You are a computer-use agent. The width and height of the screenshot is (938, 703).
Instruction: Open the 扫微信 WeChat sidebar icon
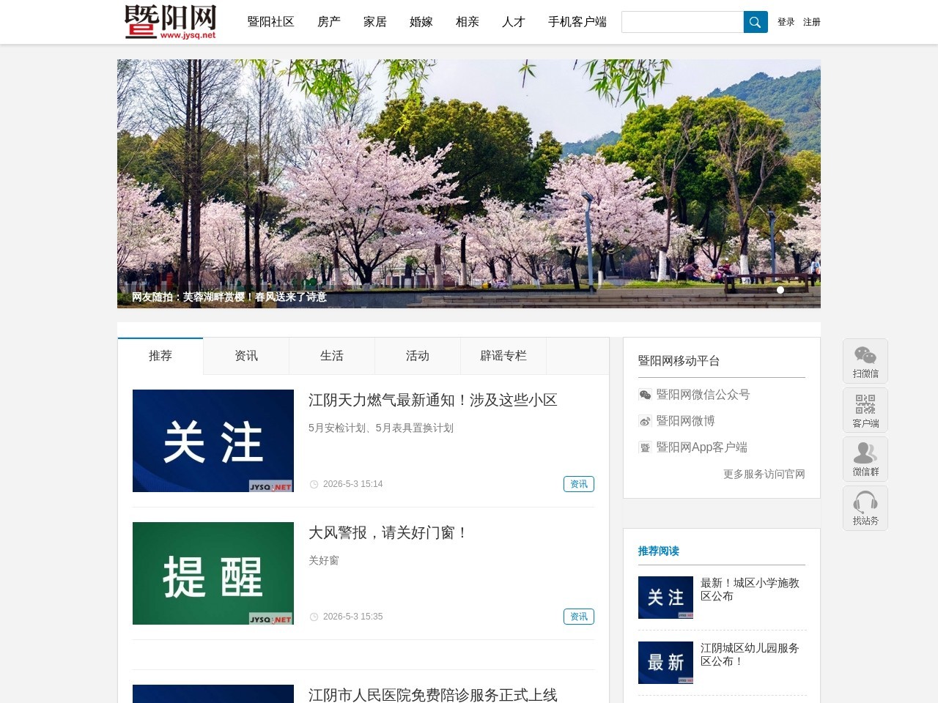[865, 360]
